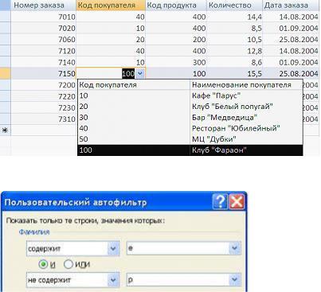Select the ИЛИ radio button
Screen dimensions: 321x292
pyautogui.click(x=69, y=264)
